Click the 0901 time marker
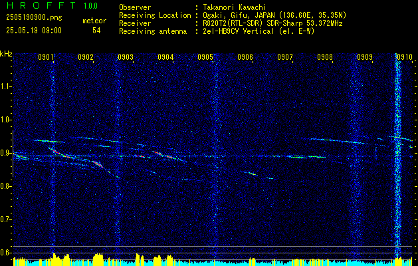This screenshot has height=266, width=418. coord(46,57)
